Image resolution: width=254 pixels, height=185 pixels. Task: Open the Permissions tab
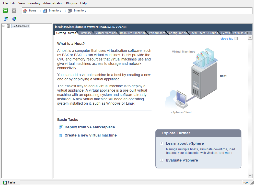click(239, 33)
